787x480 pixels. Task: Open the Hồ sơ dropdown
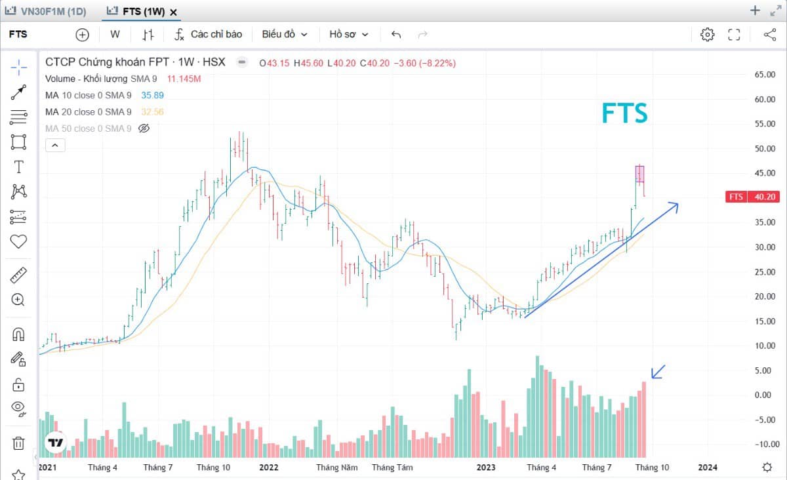[x=349, y=35]
